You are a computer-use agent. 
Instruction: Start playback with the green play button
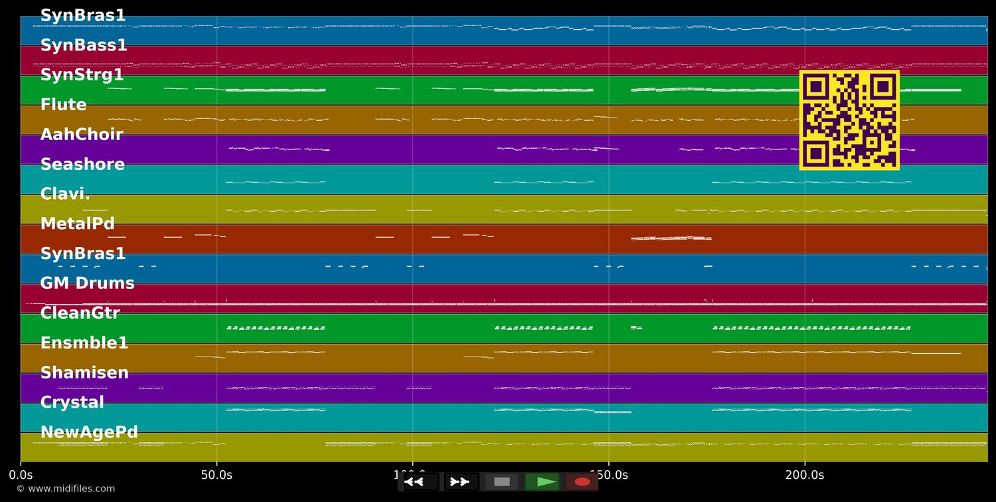542,482
